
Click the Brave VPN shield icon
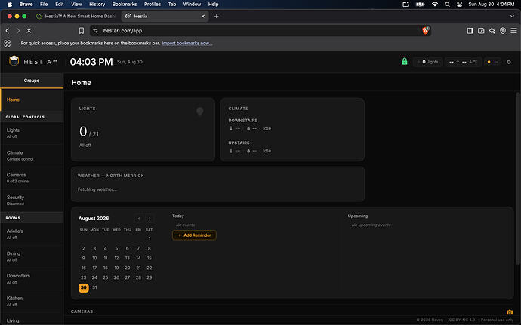(x=503, y=31)
